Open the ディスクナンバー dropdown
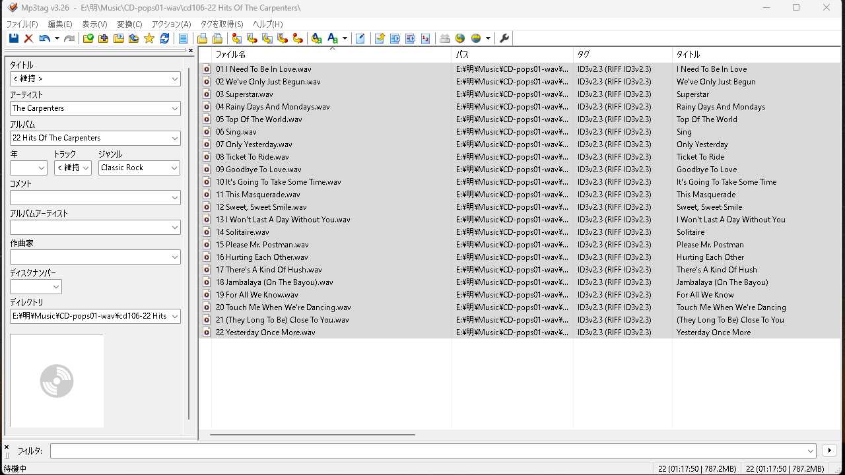Image resolution: width=845 pixels, height=475 pixels. [56, 286]
